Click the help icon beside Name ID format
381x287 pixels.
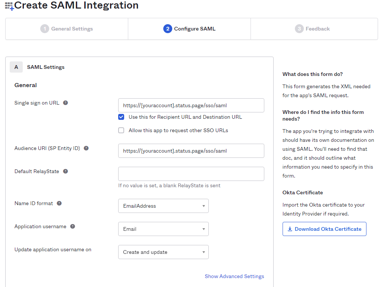point(59,203)
